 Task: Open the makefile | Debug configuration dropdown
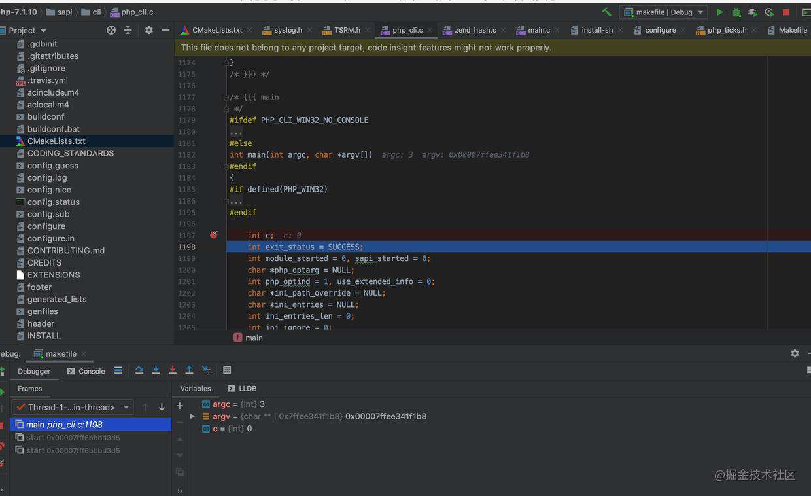[664, 12]
